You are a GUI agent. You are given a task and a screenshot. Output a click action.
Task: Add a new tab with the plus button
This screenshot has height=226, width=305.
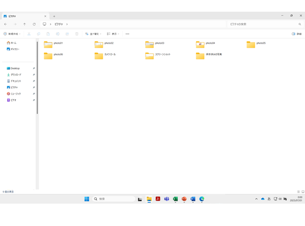pos(54,16)
